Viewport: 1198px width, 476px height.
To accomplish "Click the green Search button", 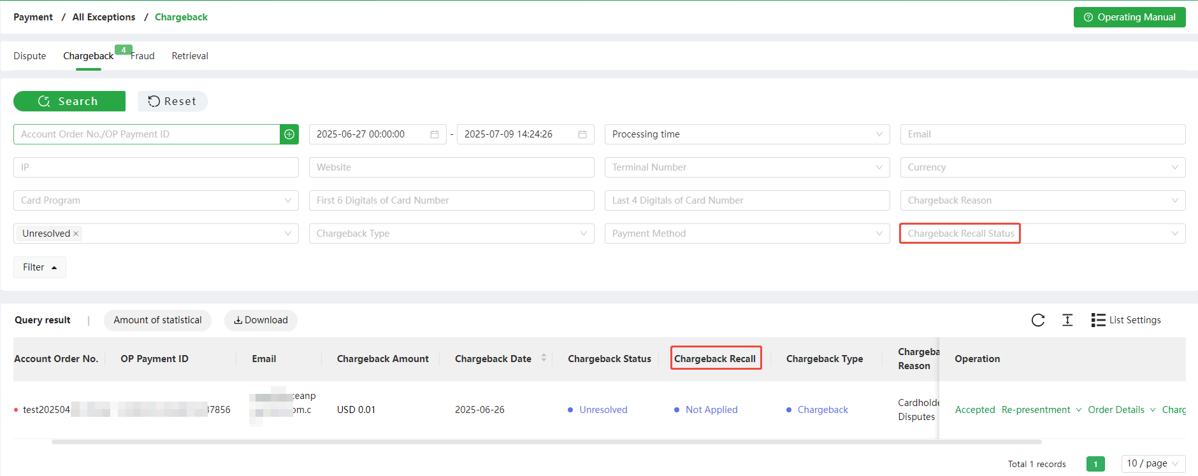I will point(69,101).
